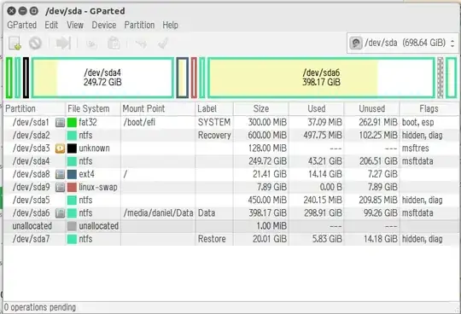Sort by the File System column header
461x314 pixels.
(x=93, y=108)
